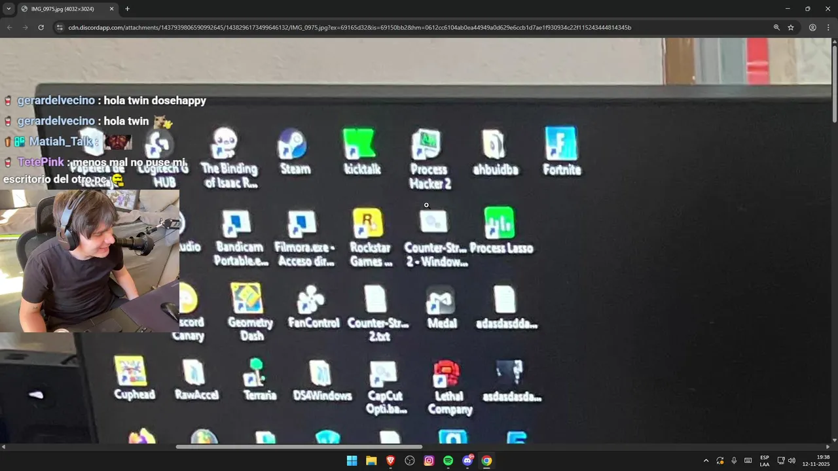This screenshot has height=471, width=838.
Task: Click the Matiah_Talk chat username
Action: click(x=62, y=141)
